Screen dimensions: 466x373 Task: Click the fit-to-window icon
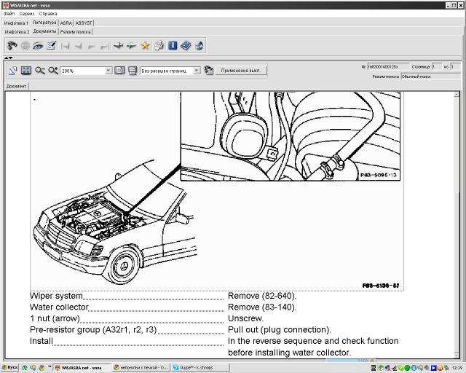(26, 71)
